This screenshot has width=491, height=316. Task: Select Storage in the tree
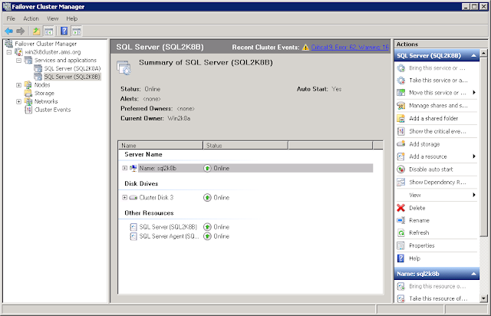pyautogui.click(x=44, y=94)
